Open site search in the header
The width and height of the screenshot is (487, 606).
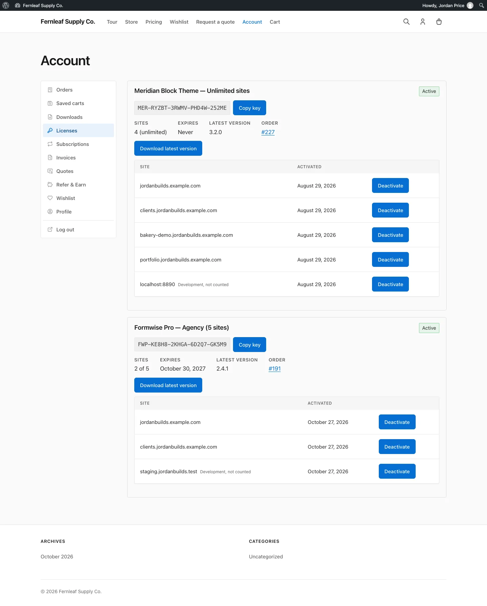click(x=407, y=22)
